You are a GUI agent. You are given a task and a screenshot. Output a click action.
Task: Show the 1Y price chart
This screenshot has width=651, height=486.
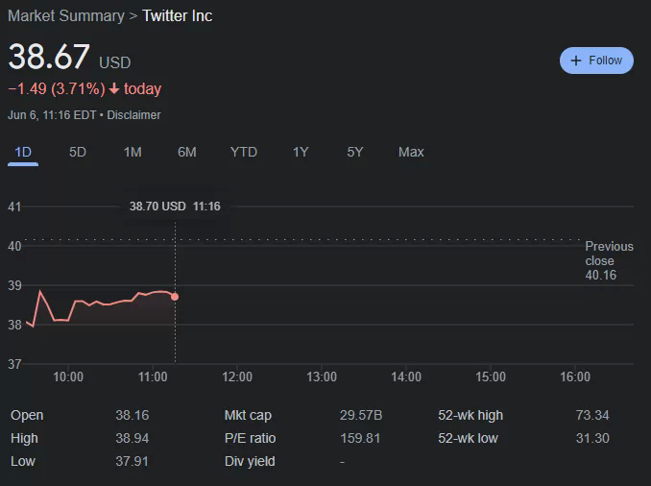pyautogui.click(x=301, y=152)
